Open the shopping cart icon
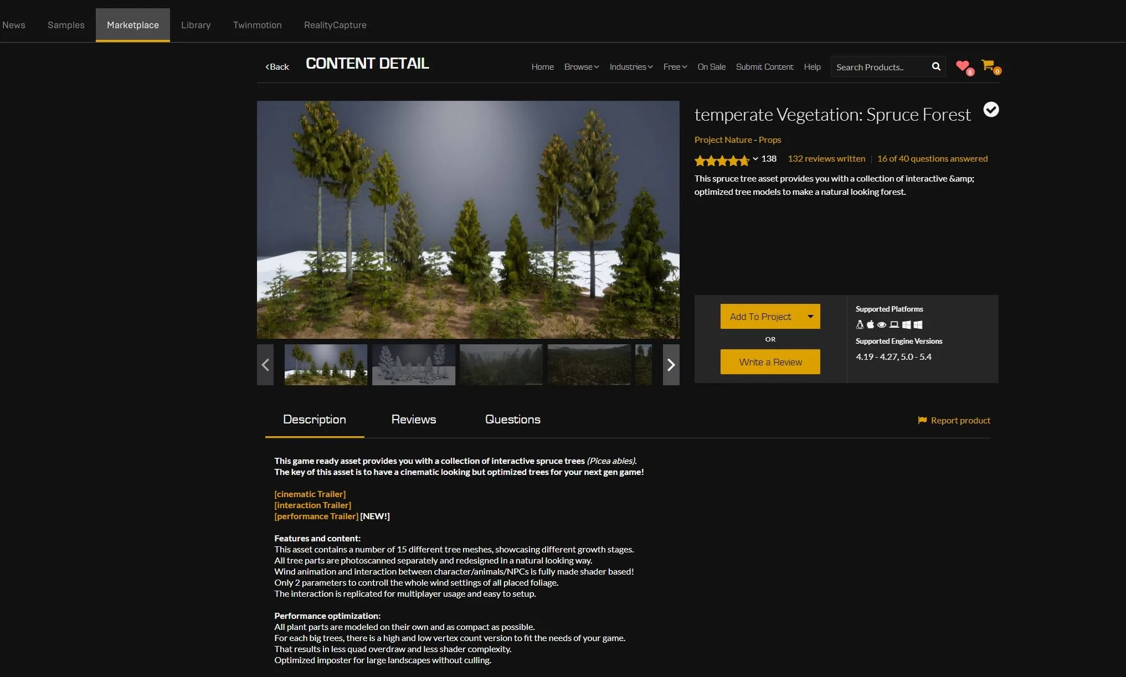The height and width of the screenshot is (677, 1126). tap(988, 65)
